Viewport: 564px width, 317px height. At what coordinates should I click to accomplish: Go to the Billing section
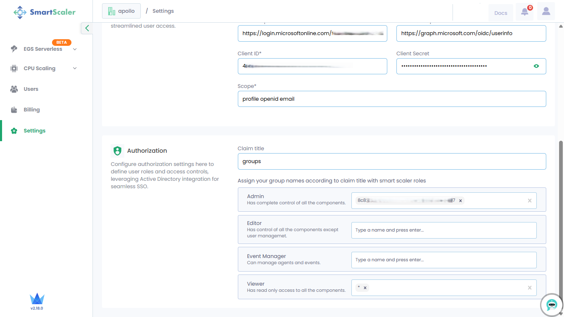pyautogui.click(x=32, y=110)
